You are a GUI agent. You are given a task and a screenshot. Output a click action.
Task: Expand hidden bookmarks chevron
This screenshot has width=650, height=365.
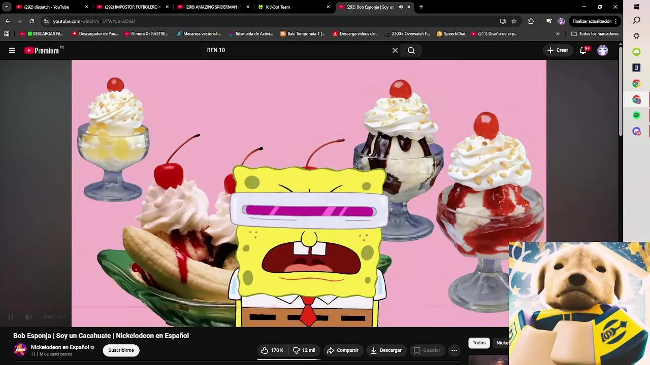(x=558, y=34)
